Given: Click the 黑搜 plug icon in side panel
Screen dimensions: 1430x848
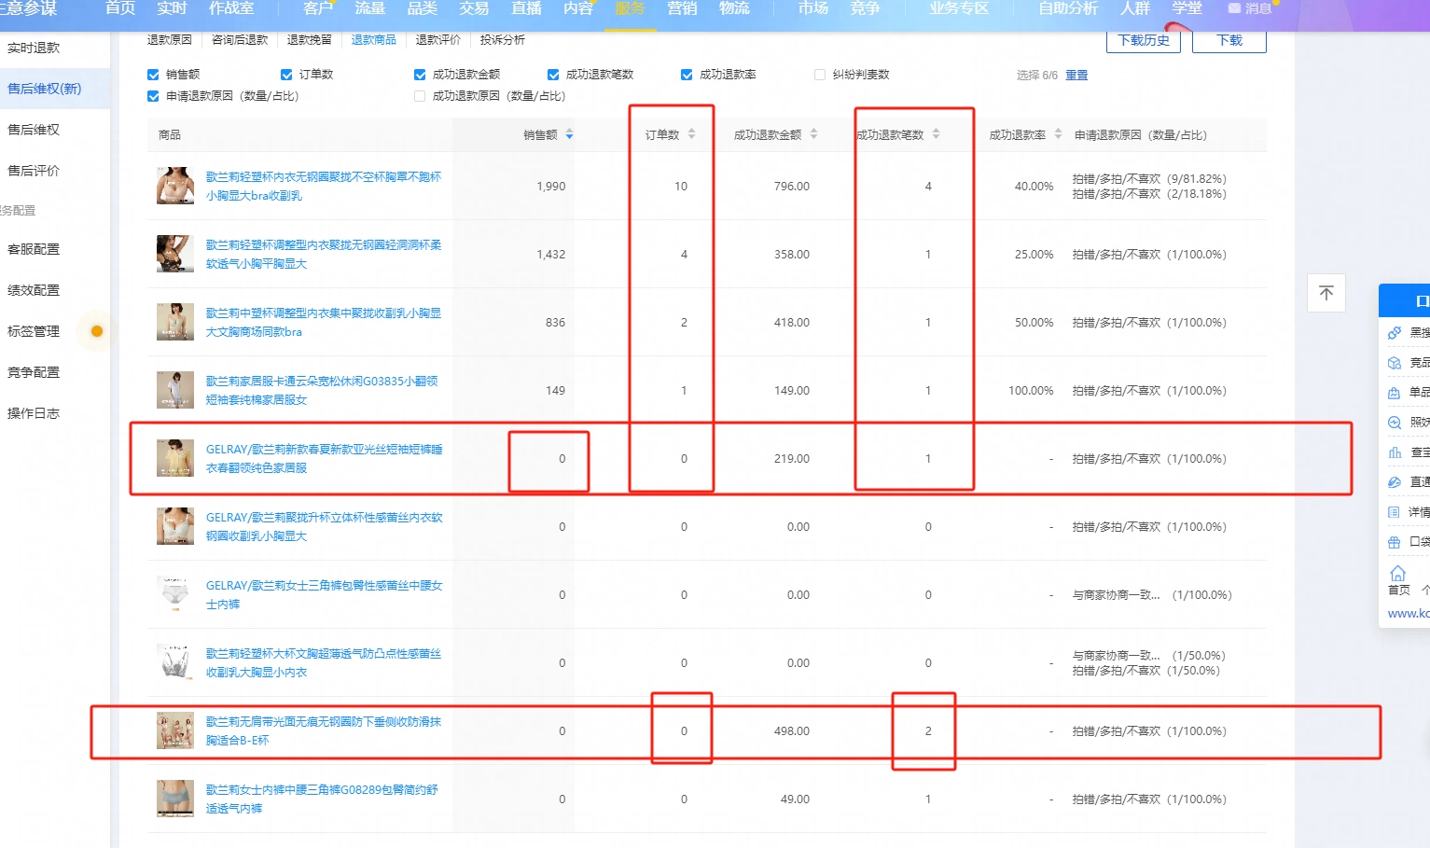Looking at the screenshot, I should tap(1395, 333).
